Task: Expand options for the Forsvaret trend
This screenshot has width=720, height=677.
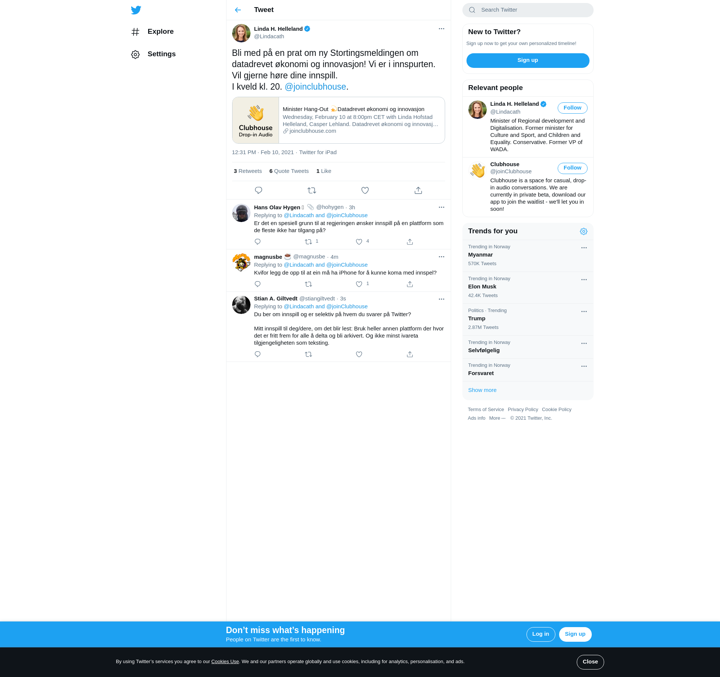Action: 584,366
